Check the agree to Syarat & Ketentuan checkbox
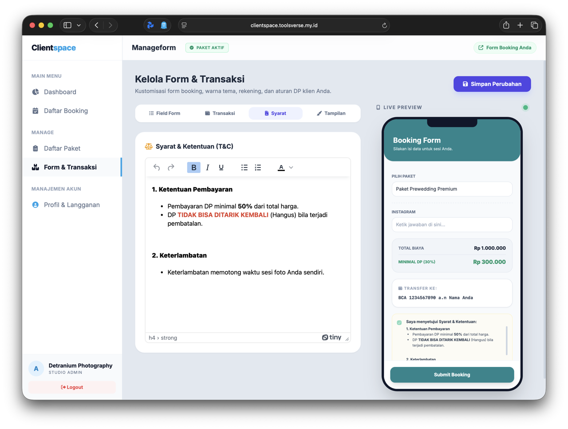568x429 pixels. 399,323
